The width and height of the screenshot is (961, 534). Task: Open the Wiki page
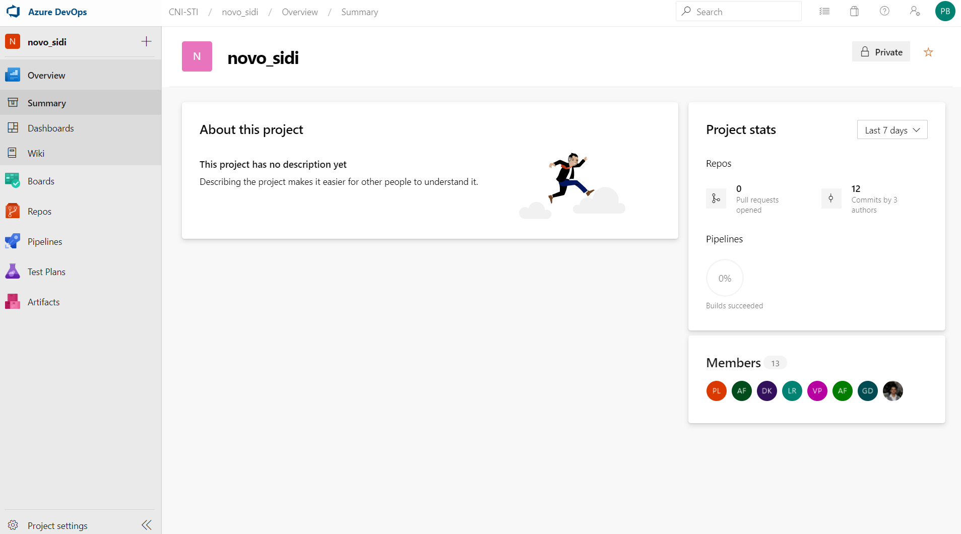(x=36, y=153)
